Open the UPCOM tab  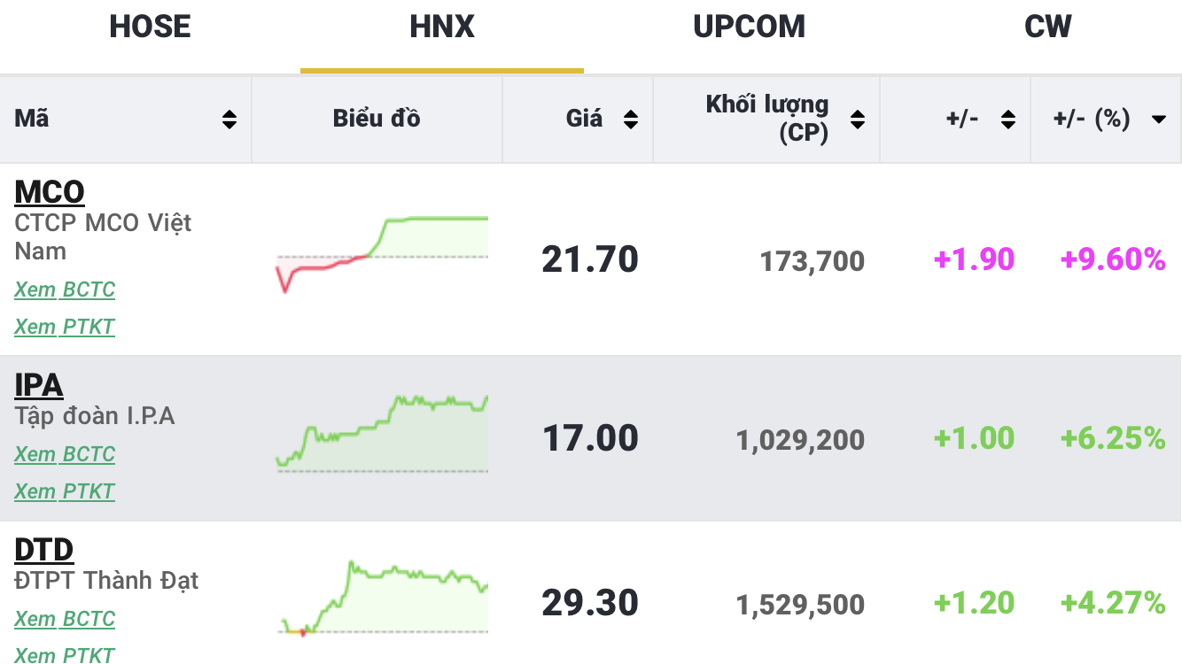click(749, 27)
